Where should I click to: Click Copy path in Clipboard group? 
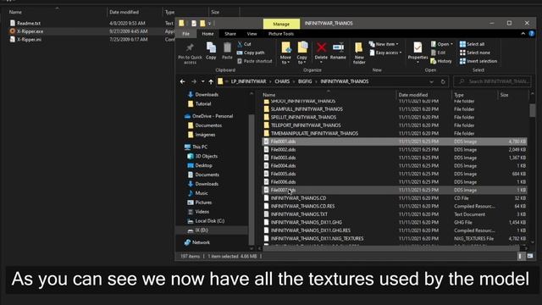(x=251, y=53)
